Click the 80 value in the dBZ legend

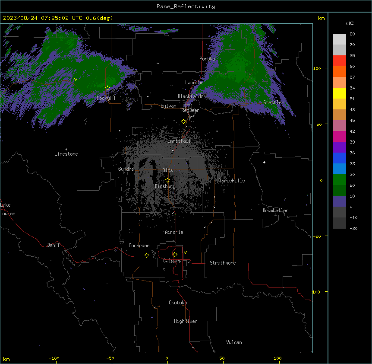click(352, 34)
